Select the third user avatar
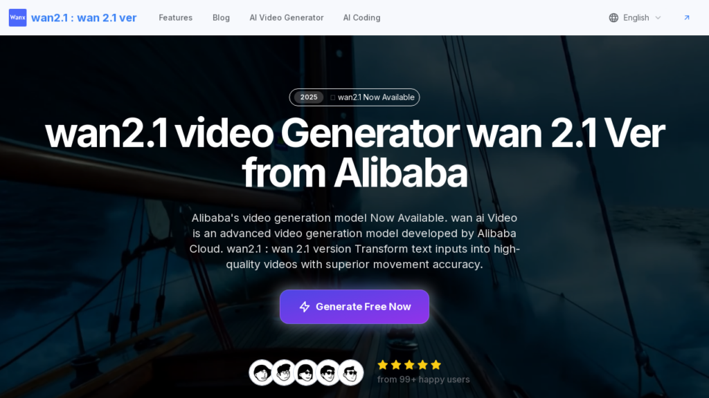The height and width of the screenshot is (398, 709). click(306, 372)
